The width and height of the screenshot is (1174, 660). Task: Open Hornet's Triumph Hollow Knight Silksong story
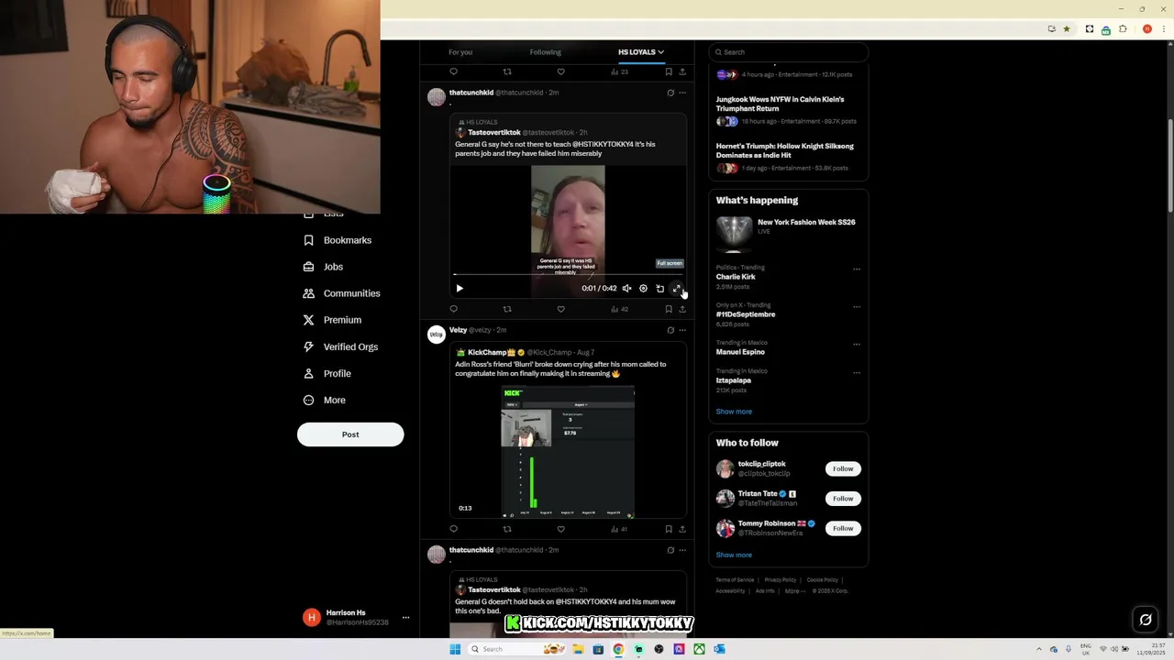tap(788, 157)
